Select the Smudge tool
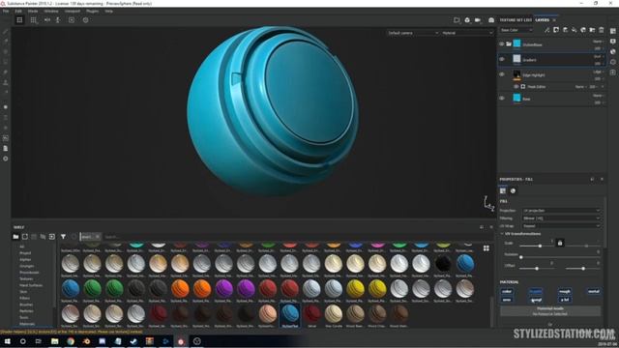This screenshot has height=348, width=619. [x=6, y=72]
